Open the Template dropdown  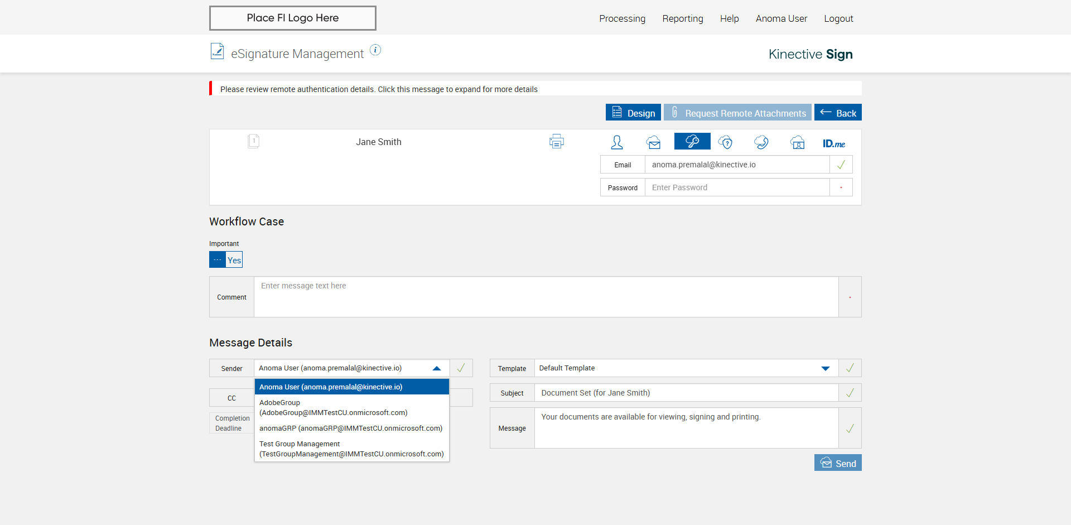tap(825, 368)
